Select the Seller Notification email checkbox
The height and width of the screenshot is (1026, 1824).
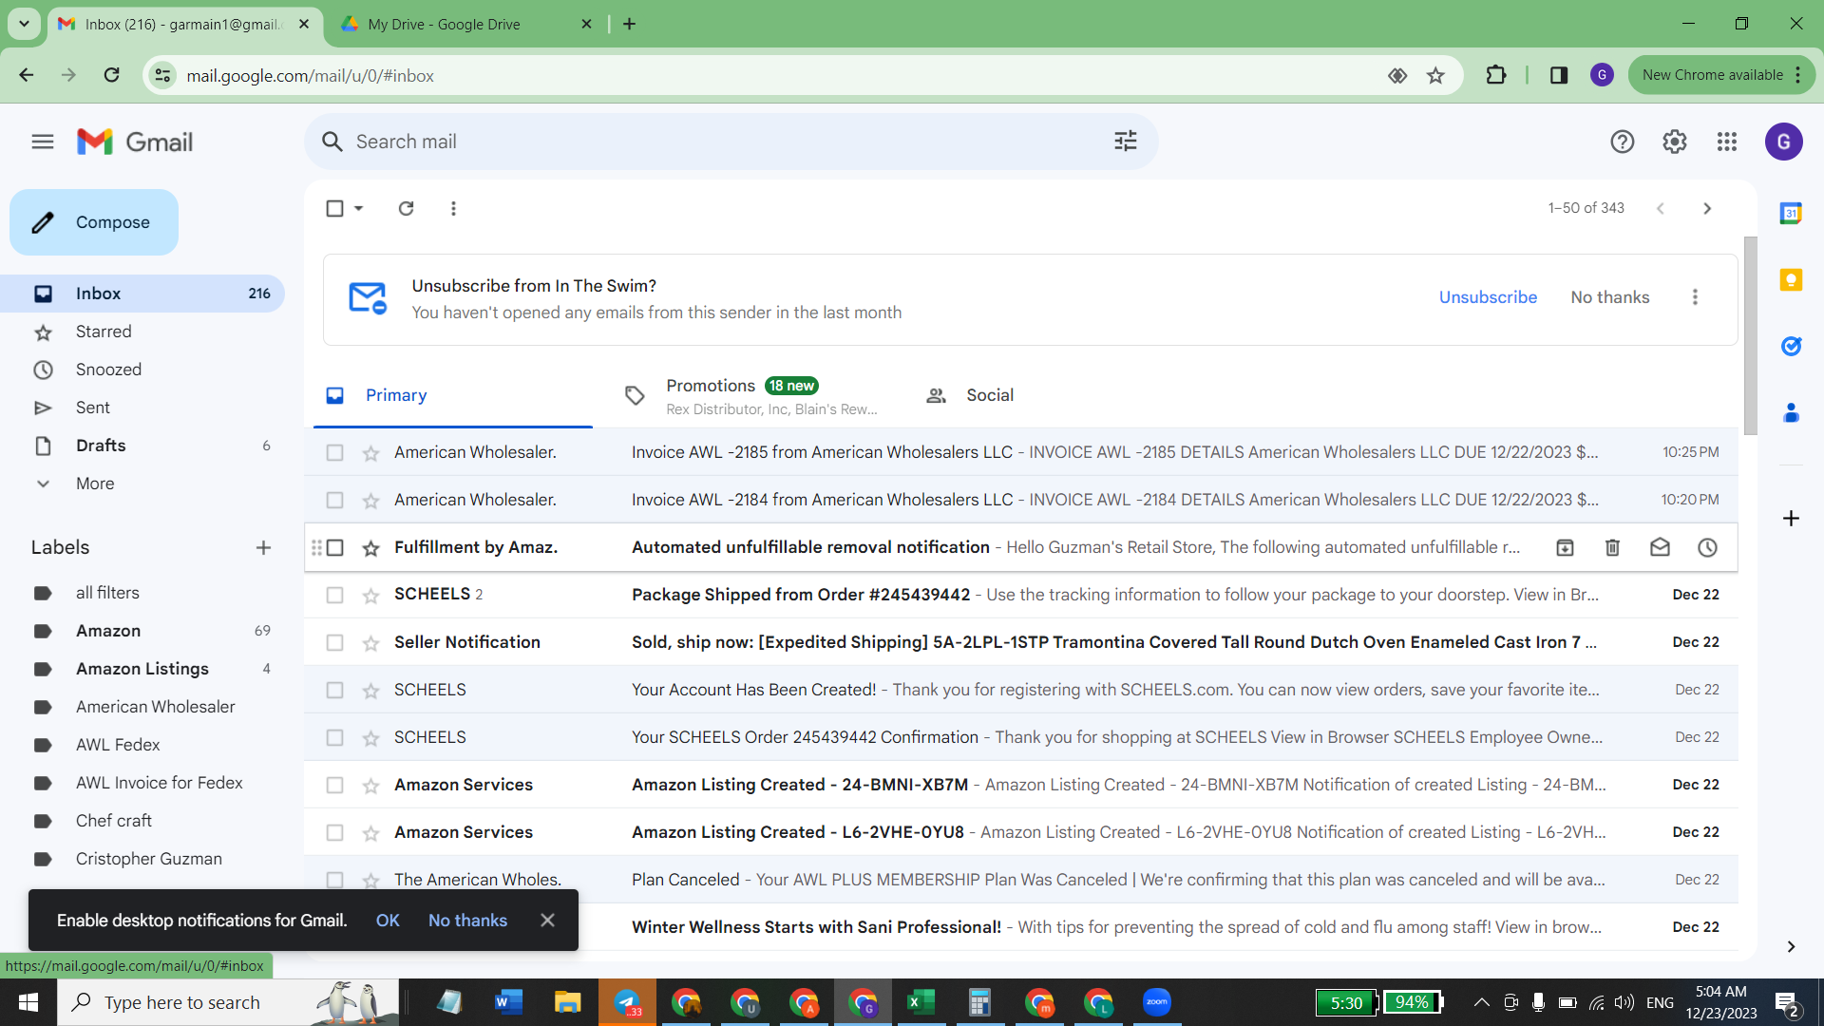click(x=334, y=643)
